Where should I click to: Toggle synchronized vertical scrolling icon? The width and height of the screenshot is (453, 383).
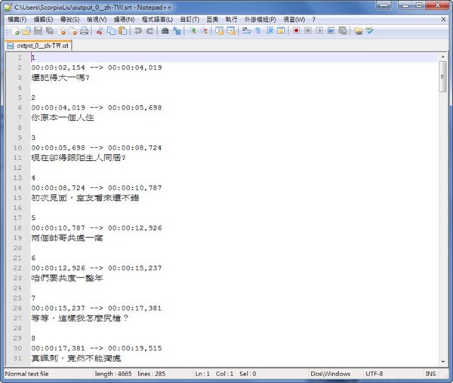pos(219,31)
